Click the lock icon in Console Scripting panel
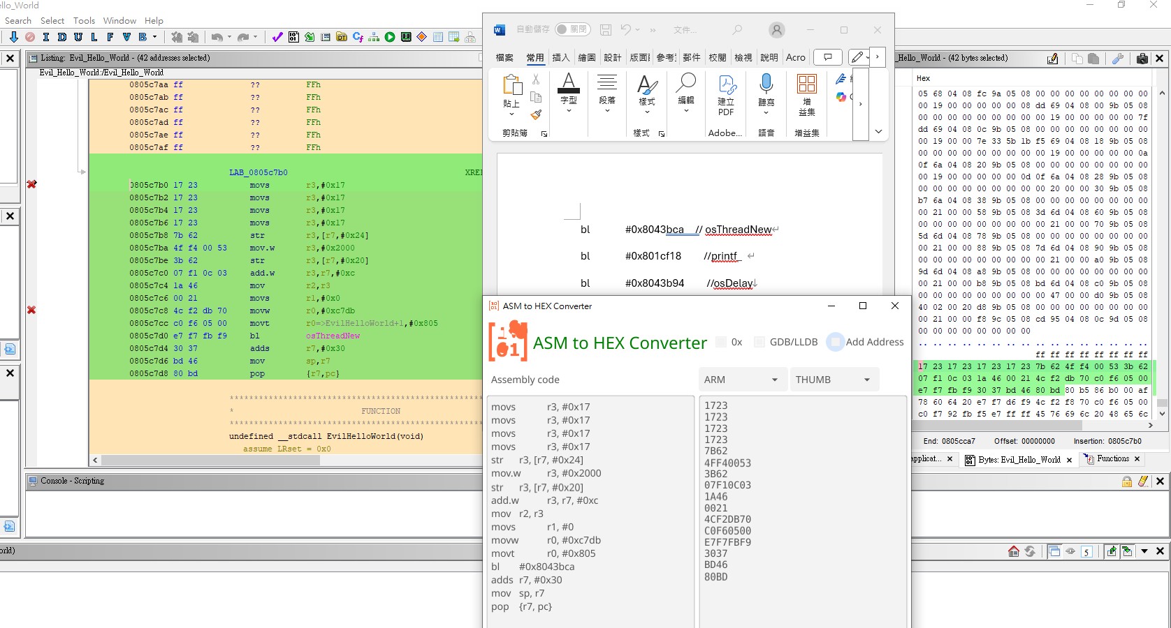Screen dimensions: 1171x628 click(1127, 481)
